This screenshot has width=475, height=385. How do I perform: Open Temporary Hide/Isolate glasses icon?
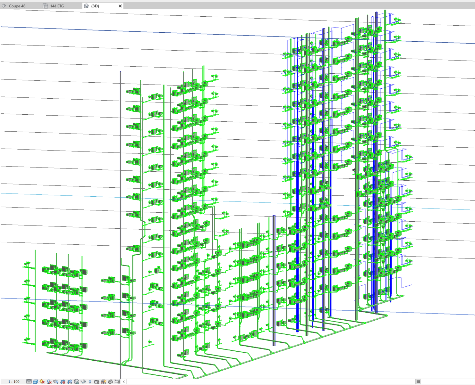[x=83, y=381]
